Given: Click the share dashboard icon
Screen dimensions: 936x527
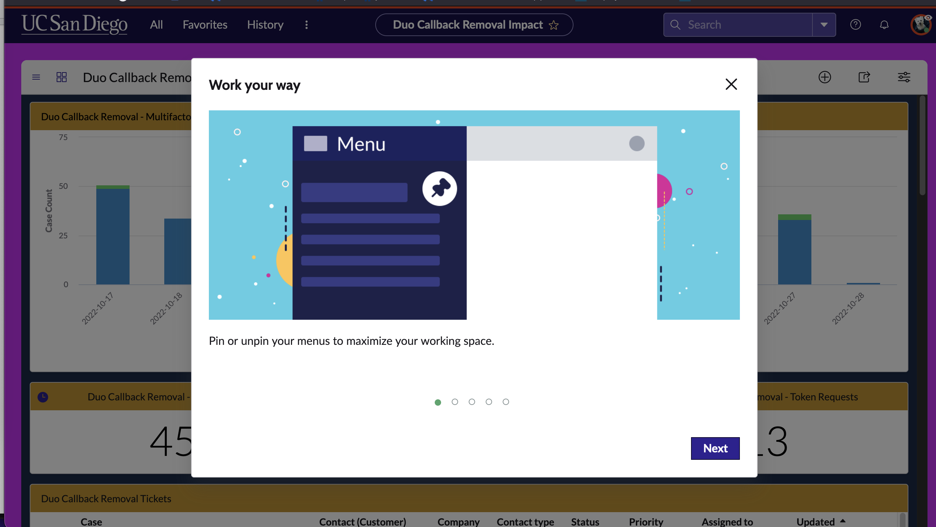Looking at the screenshot, I should point(864,77).
